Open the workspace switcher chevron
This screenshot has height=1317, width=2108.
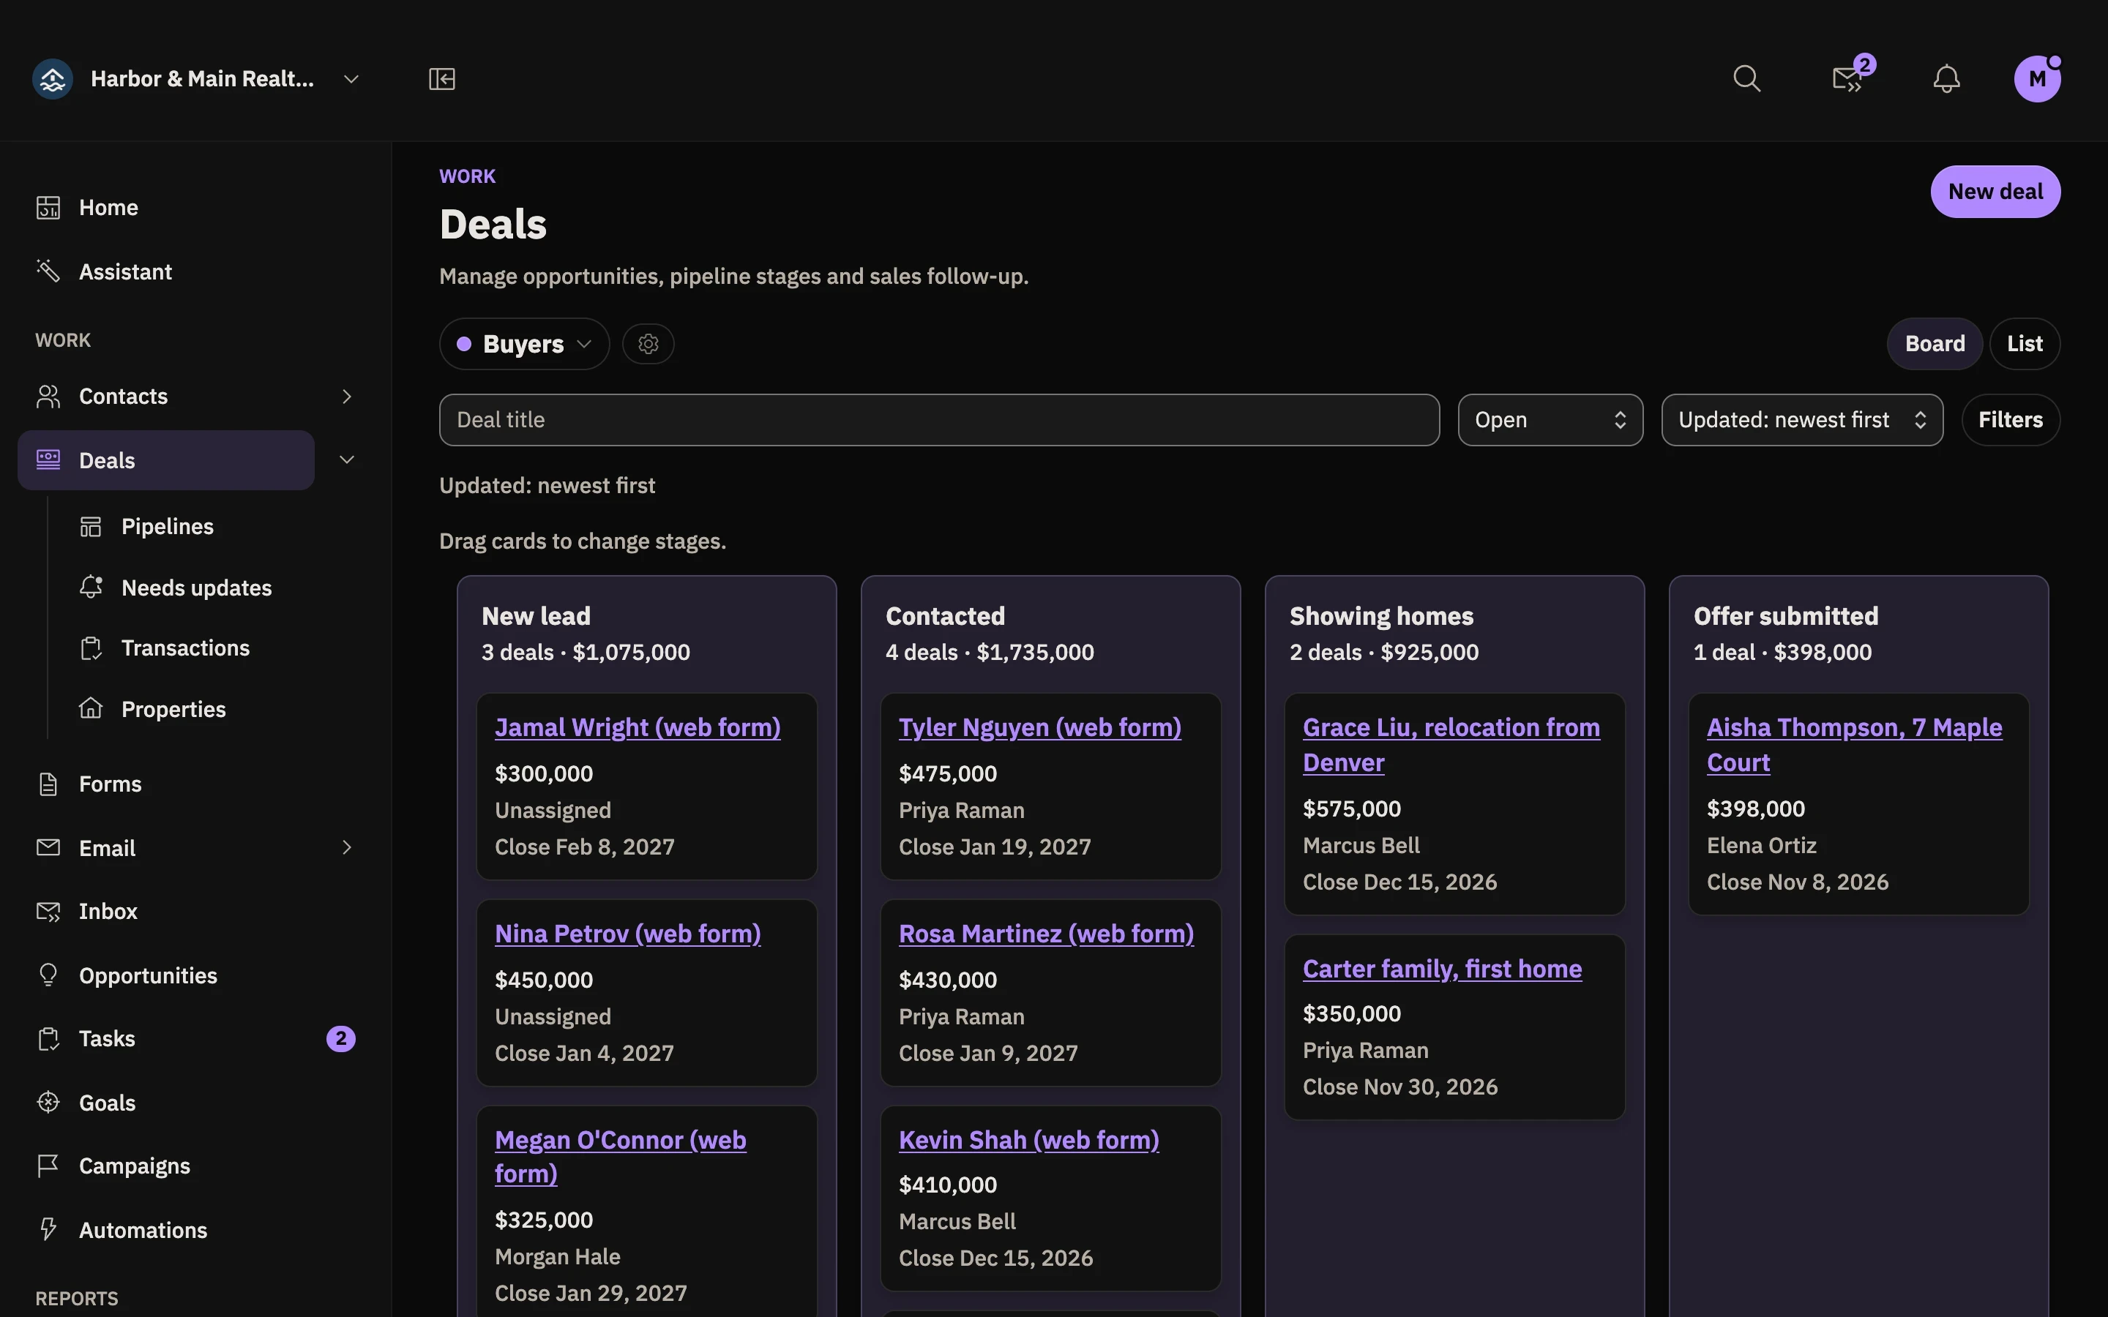pos(351,79)
